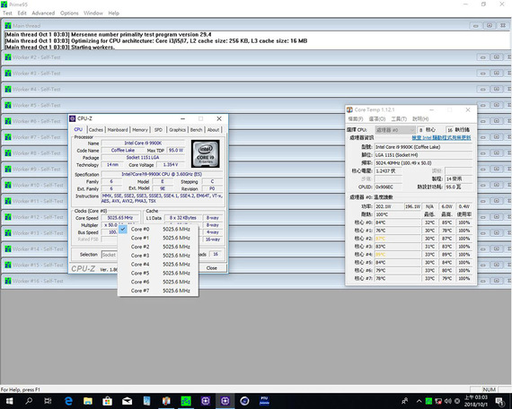Open File Explorer from the taskbar
Screen dimensions: 512x409
[x=88, y=401]
